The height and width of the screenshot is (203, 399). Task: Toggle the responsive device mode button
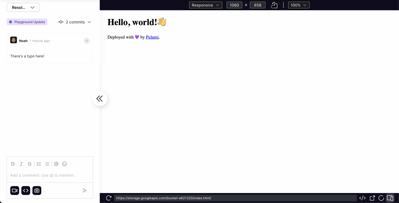[x=390, y=198]
